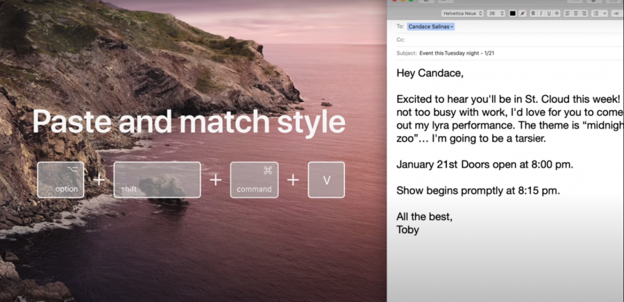Screen dimensions: 624x302
Task: Toggle Italic formatting in Mail toolbar
Action: point(541,13)
